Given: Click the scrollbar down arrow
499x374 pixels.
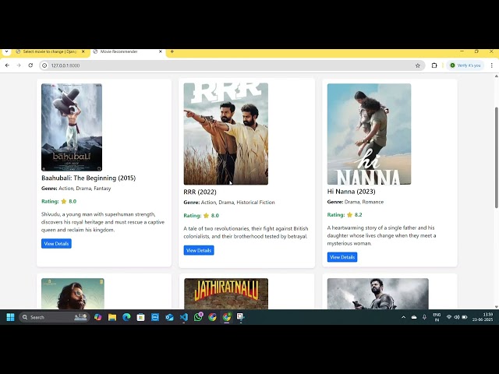Looking at the screenshot, I should [x=496, y=306].
